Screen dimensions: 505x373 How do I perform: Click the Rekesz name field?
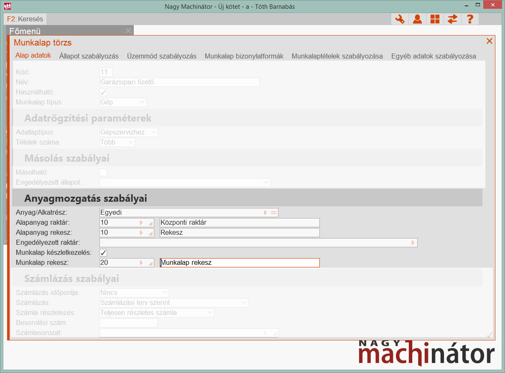(240, 233)
